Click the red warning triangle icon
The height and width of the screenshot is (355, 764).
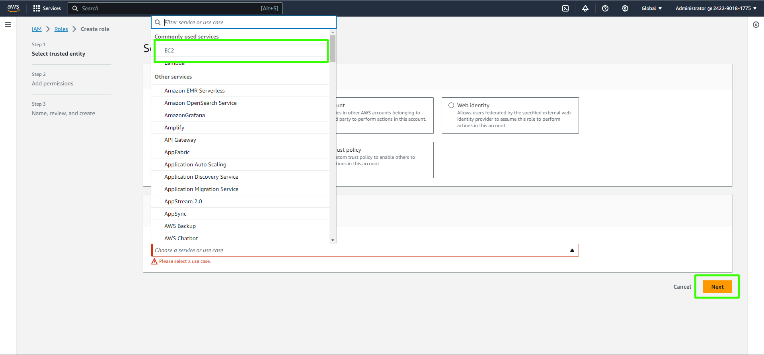154,261
